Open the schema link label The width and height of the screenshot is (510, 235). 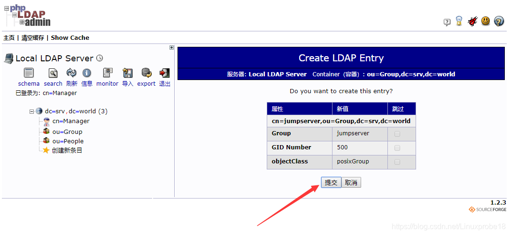[29, 84]
